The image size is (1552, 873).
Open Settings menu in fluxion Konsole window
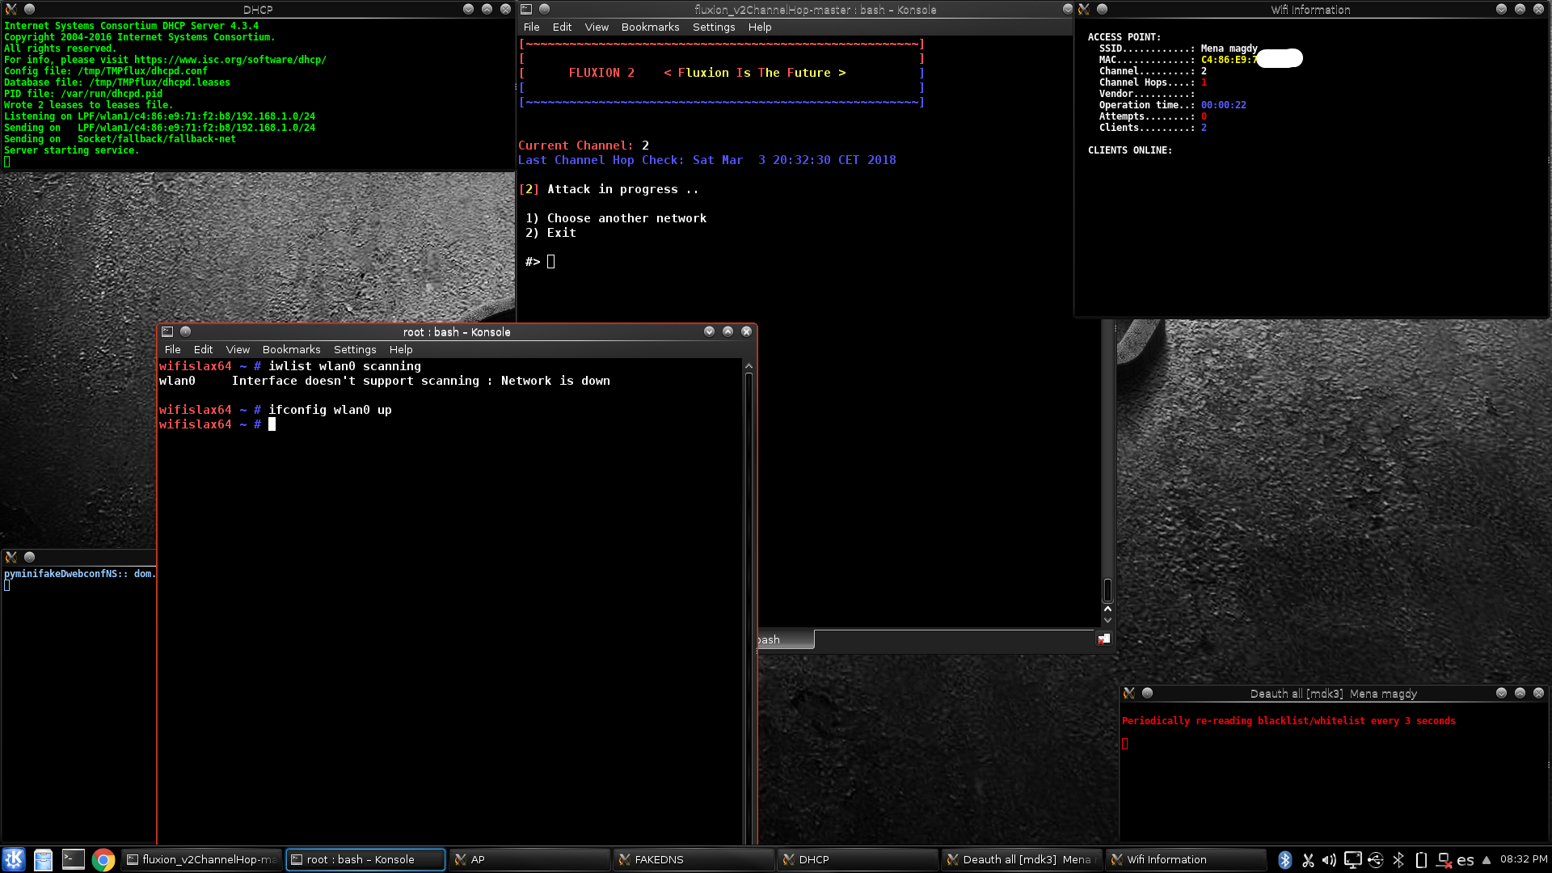[714, 27]
